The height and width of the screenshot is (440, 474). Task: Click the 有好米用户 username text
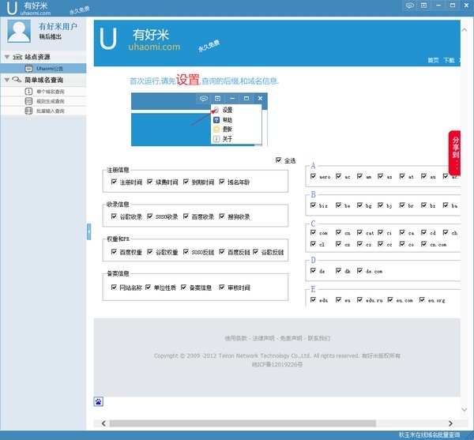(58, 26)
